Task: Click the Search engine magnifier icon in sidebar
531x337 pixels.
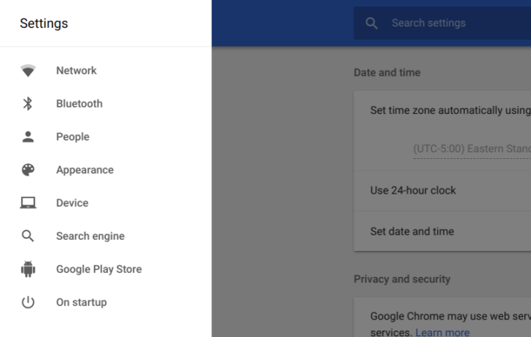Action: pyautogui.click(x=28, y=236)
